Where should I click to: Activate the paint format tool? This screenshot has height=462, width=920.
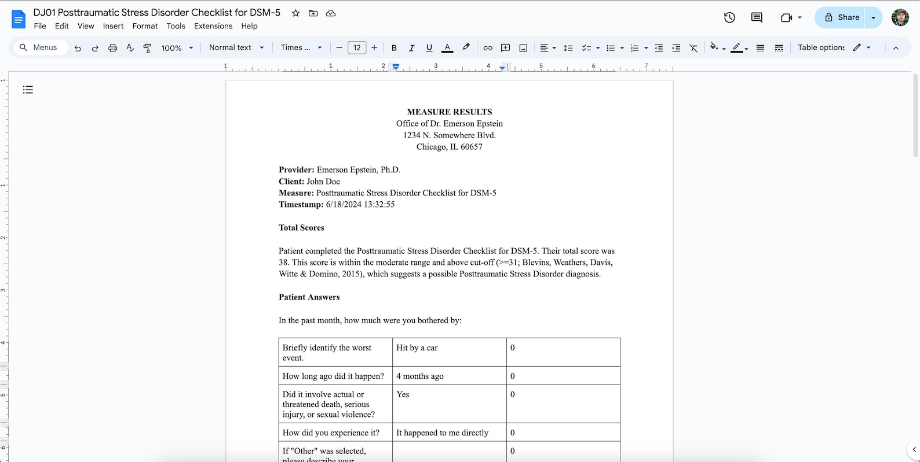coord(147,48)
